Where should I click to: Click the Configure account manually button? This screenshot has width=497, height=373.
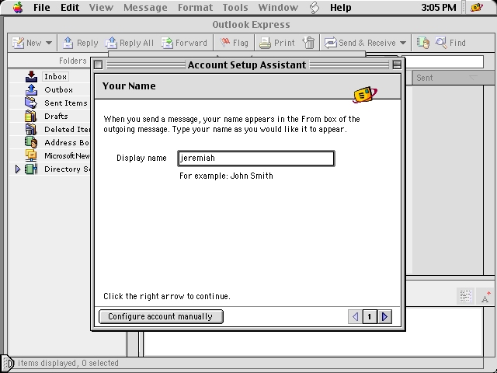click(x=161, y=316)
